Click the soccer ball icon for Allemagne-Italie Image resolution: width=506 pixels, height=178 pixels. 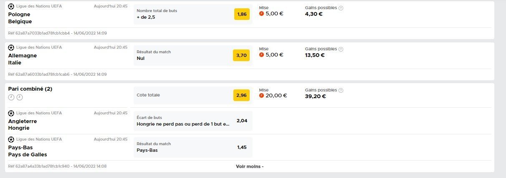point(11,47)
